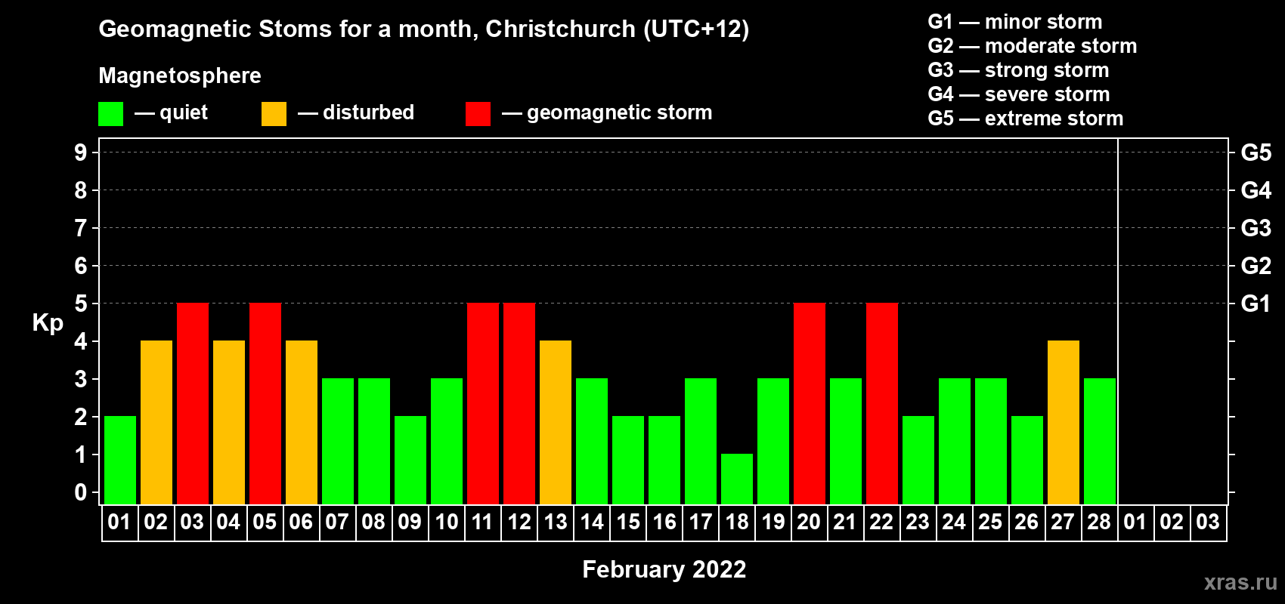Click the G1 storm level label
Image resolution: width=1285 pixels, height=604 pixels.
pos(1256,304)
